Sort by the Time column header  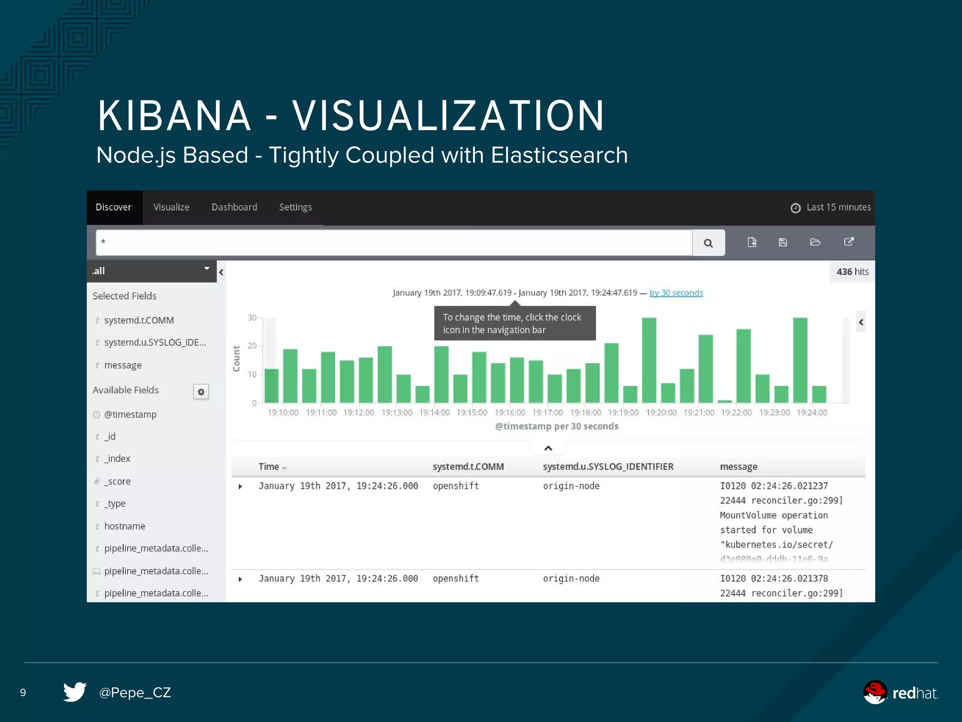269,467
